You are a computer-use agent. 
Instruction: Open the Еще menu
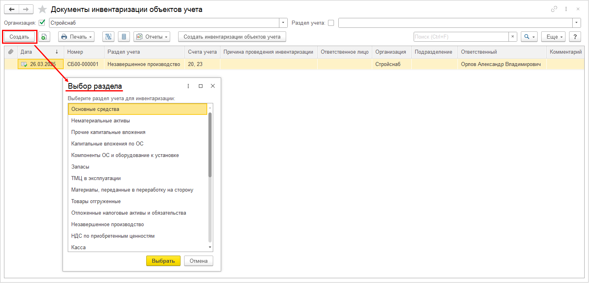pos(554,37)
